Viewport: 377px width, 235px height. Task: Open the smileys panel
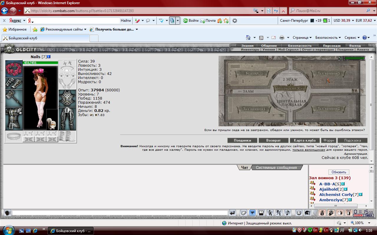[299, 213]
